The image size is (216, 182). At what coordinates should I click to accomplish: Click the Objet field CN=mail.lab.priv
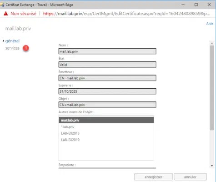[x=107, y=105]
